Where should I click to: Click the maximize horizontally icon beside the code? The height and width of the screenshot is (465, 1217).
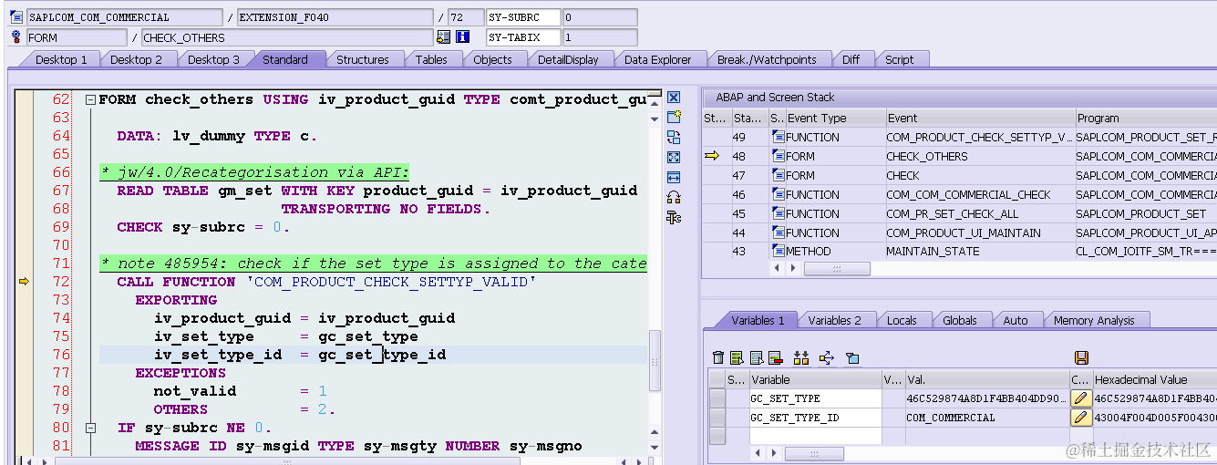click(674, 177)
